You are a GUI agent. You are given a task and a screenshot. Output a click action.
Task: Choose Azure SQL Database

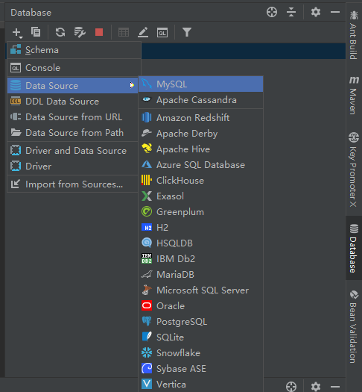(200, 165)
